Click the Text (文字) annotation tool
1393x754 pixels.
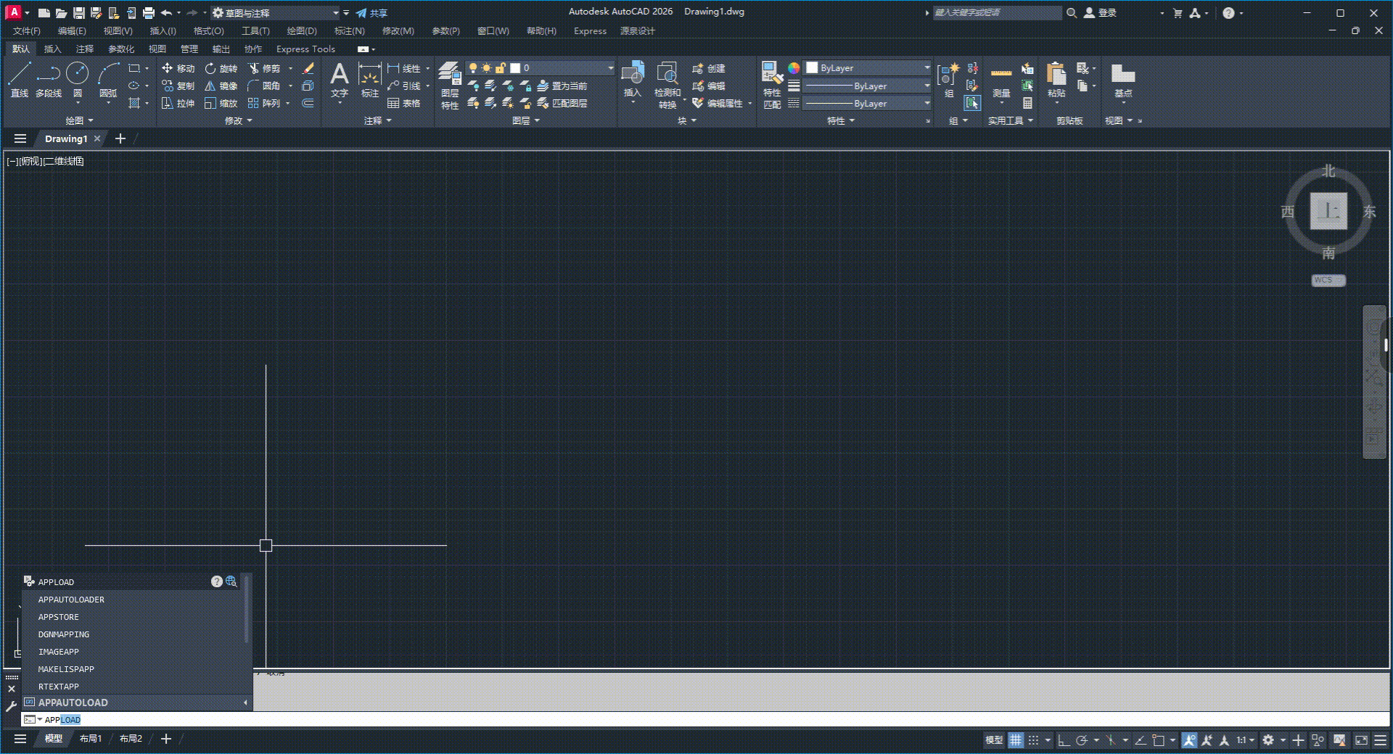(x=339, y=79)
